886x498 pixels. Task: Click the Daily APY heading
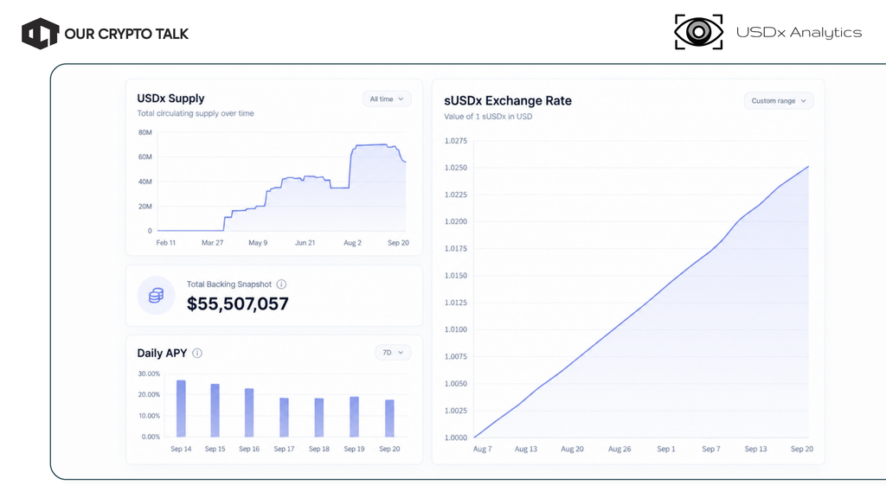tap(162, 353)
